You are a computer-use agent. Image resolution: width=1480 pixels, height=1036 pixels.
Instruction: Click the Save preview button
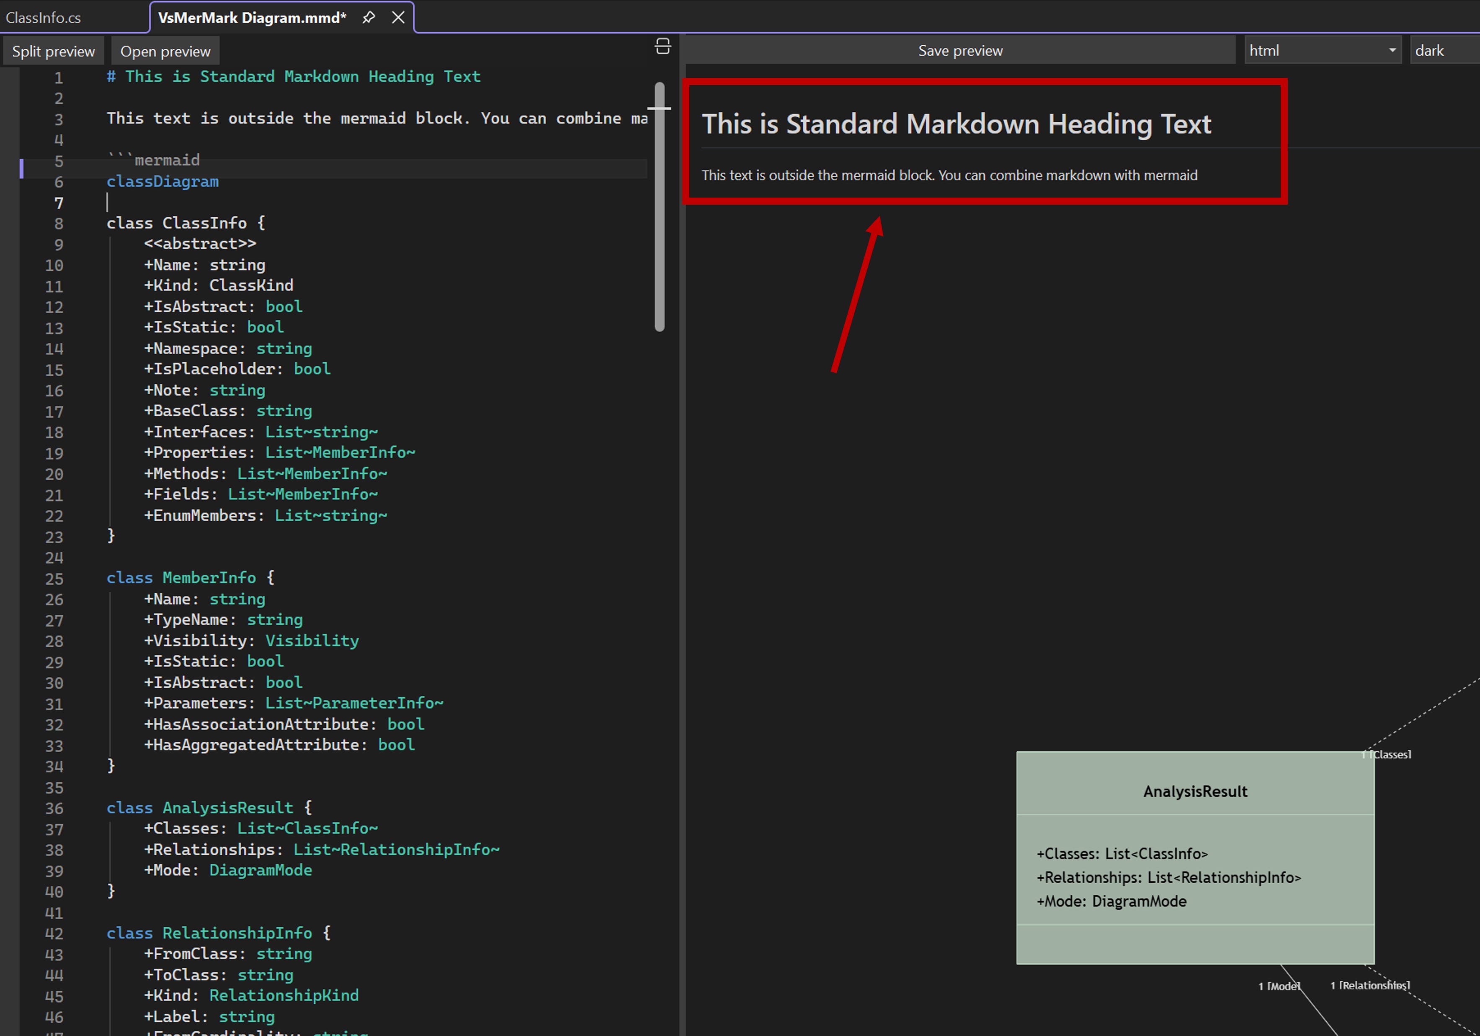coord(960,50)
